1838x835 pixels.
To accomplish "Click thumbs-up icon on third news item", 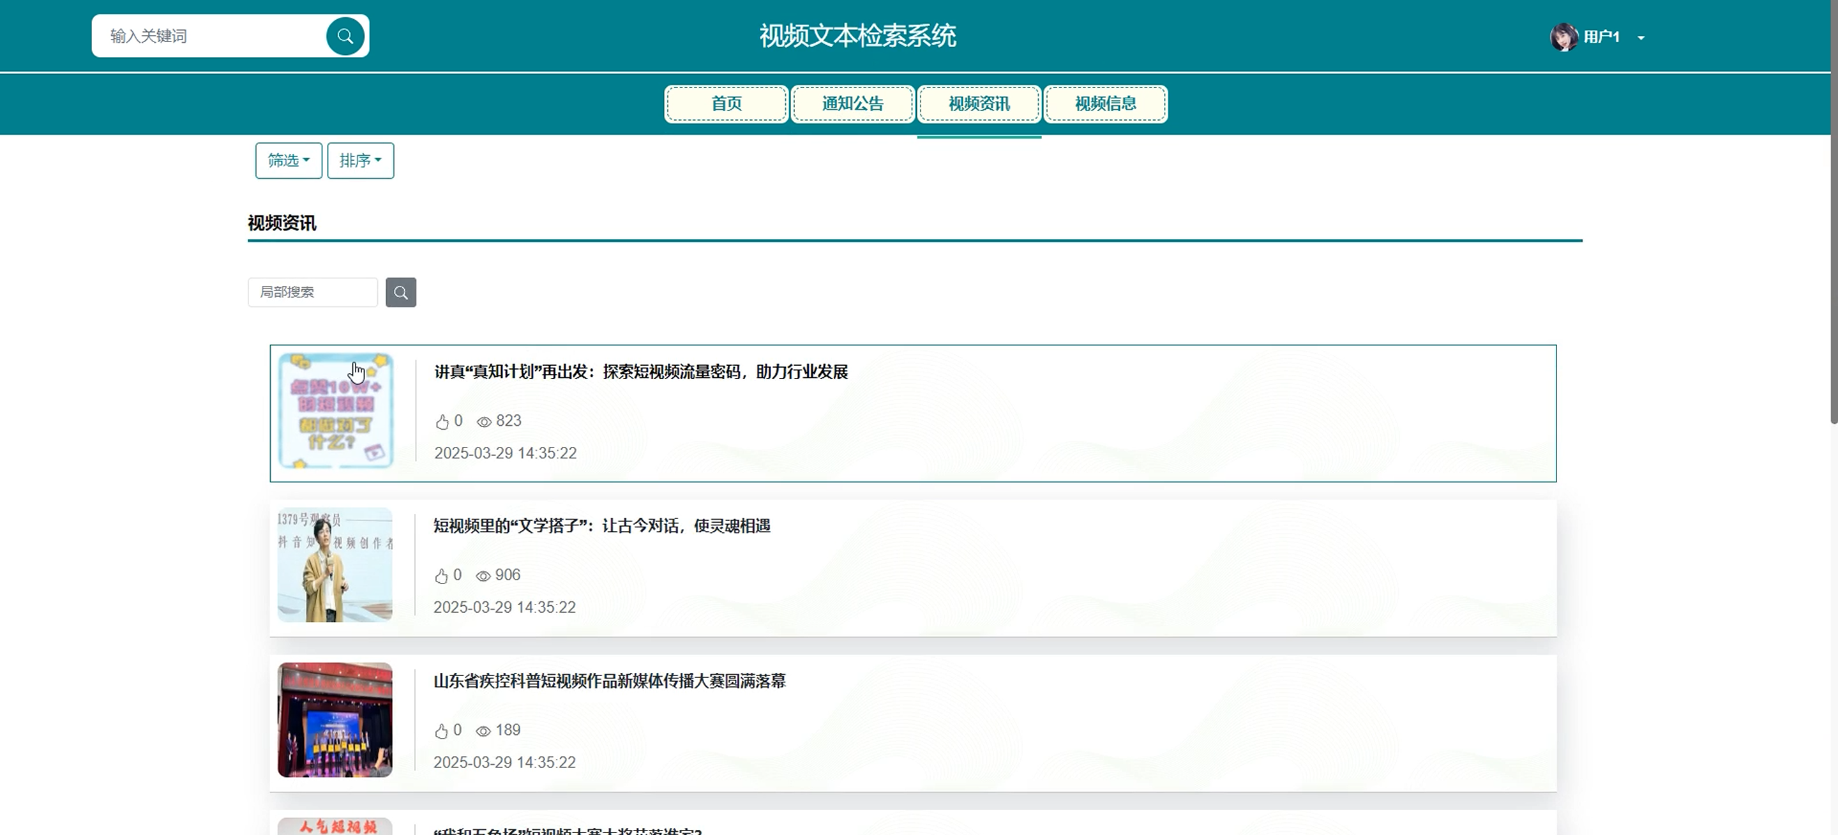I will pos(442,731).
